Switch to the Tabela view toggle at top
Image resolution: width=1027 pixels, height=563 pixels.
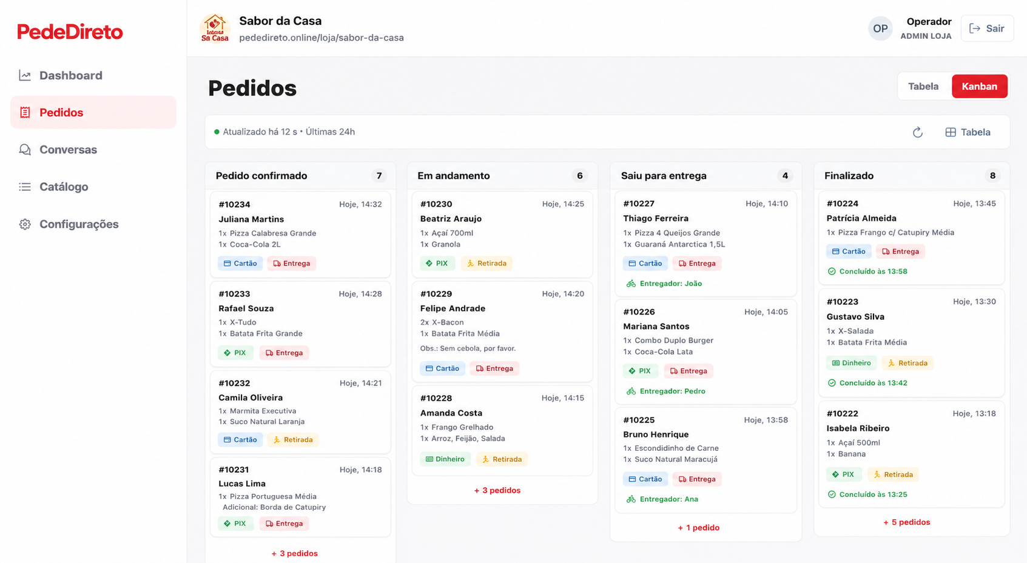pos(923,86)
